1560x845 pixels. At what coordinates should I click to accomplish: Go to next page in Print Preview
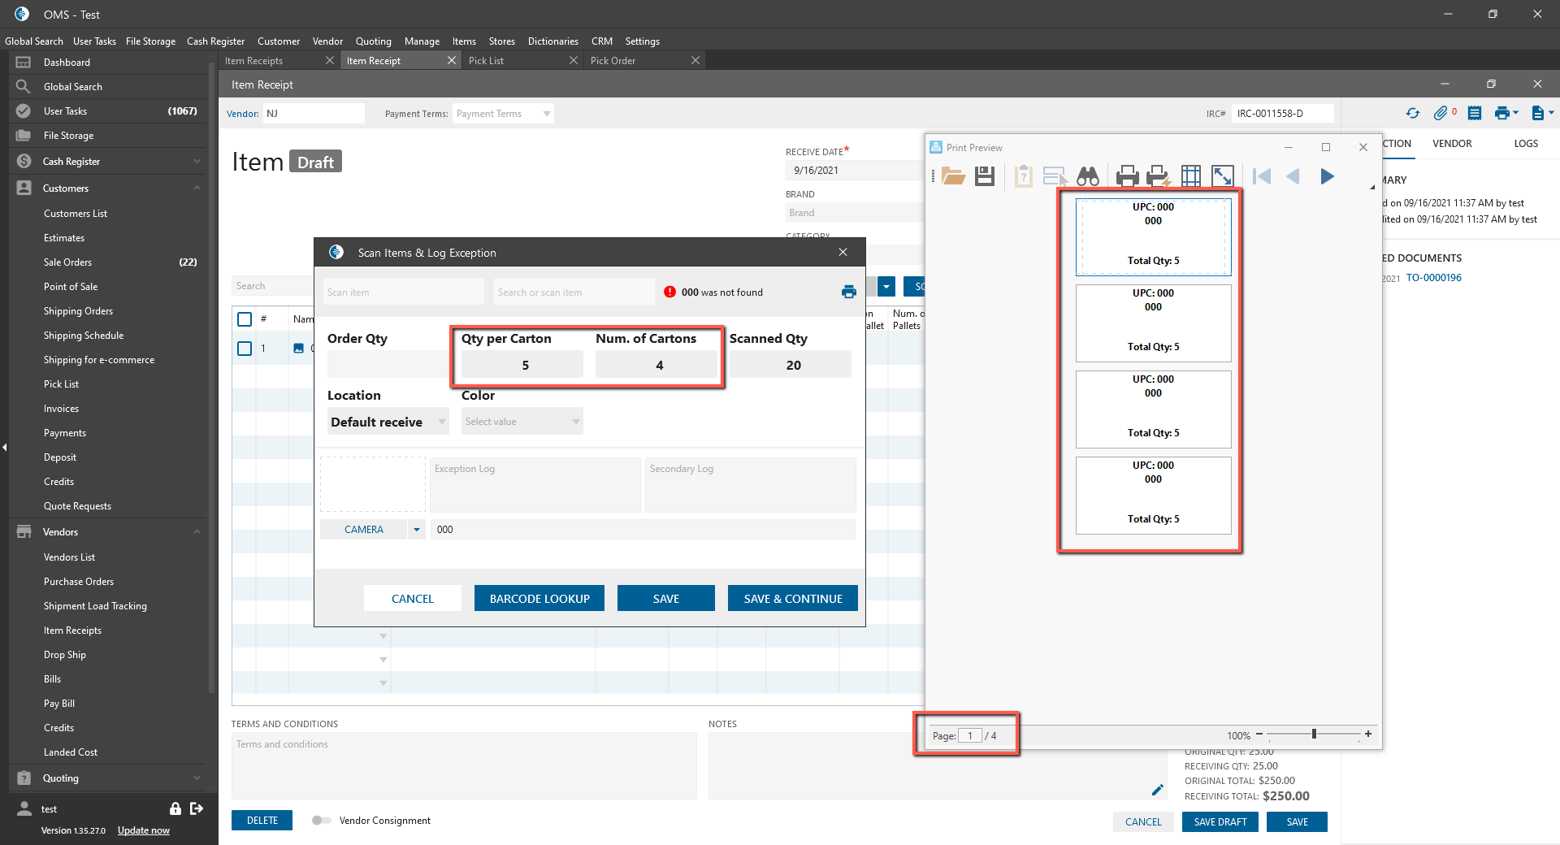pyautogui.click(x=1327, y=176)
